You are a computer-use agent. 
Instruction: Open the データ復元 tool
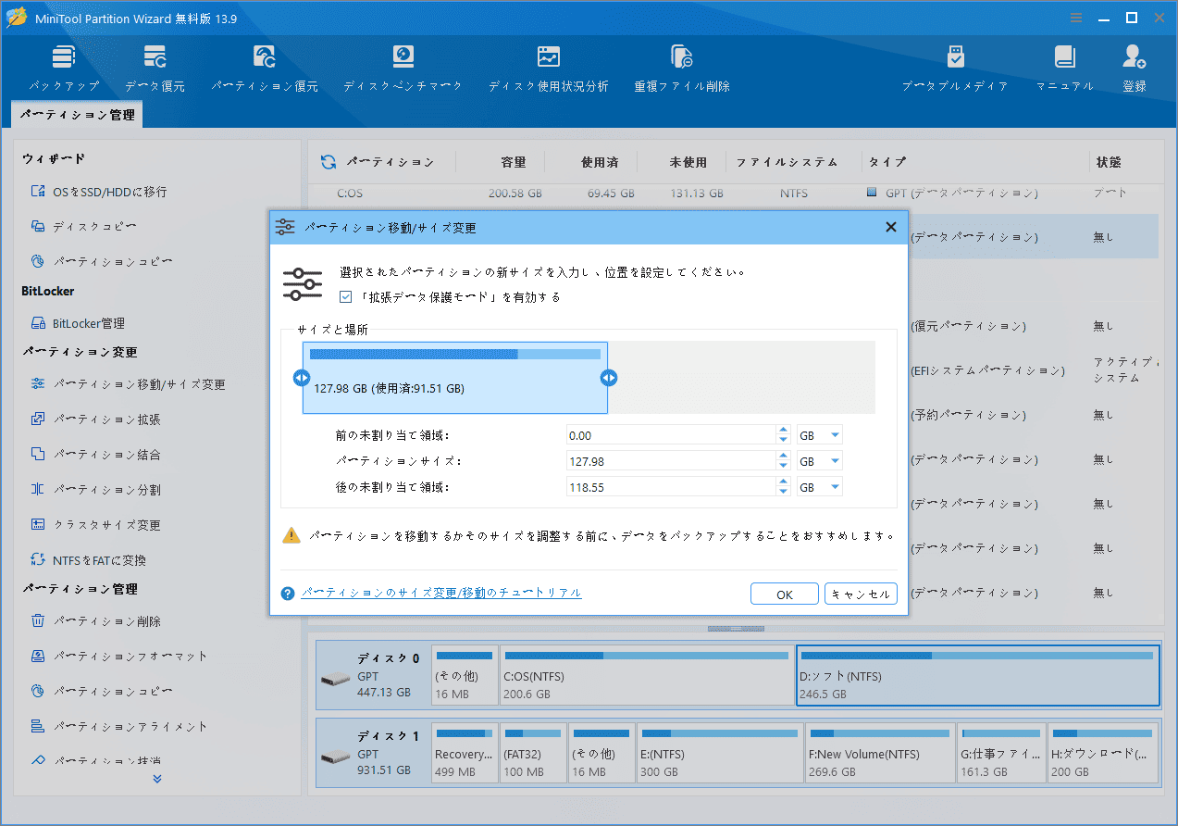point(155,68)
